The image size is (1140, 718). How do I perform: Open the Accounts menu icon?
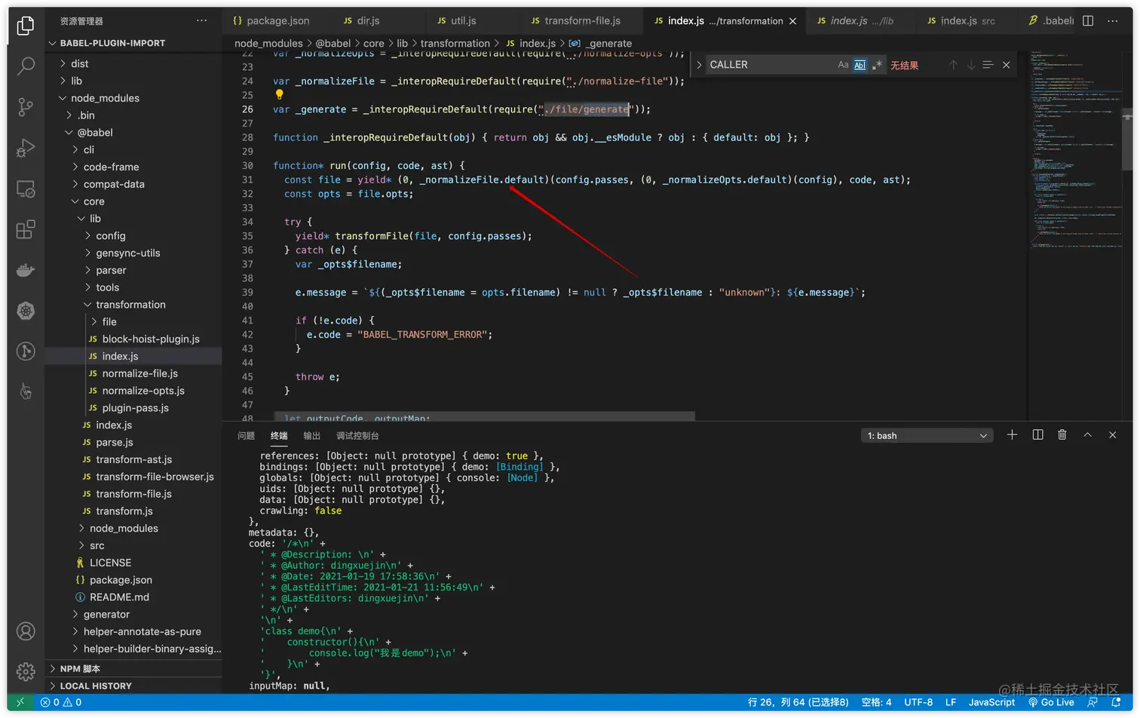coord(26,631)
